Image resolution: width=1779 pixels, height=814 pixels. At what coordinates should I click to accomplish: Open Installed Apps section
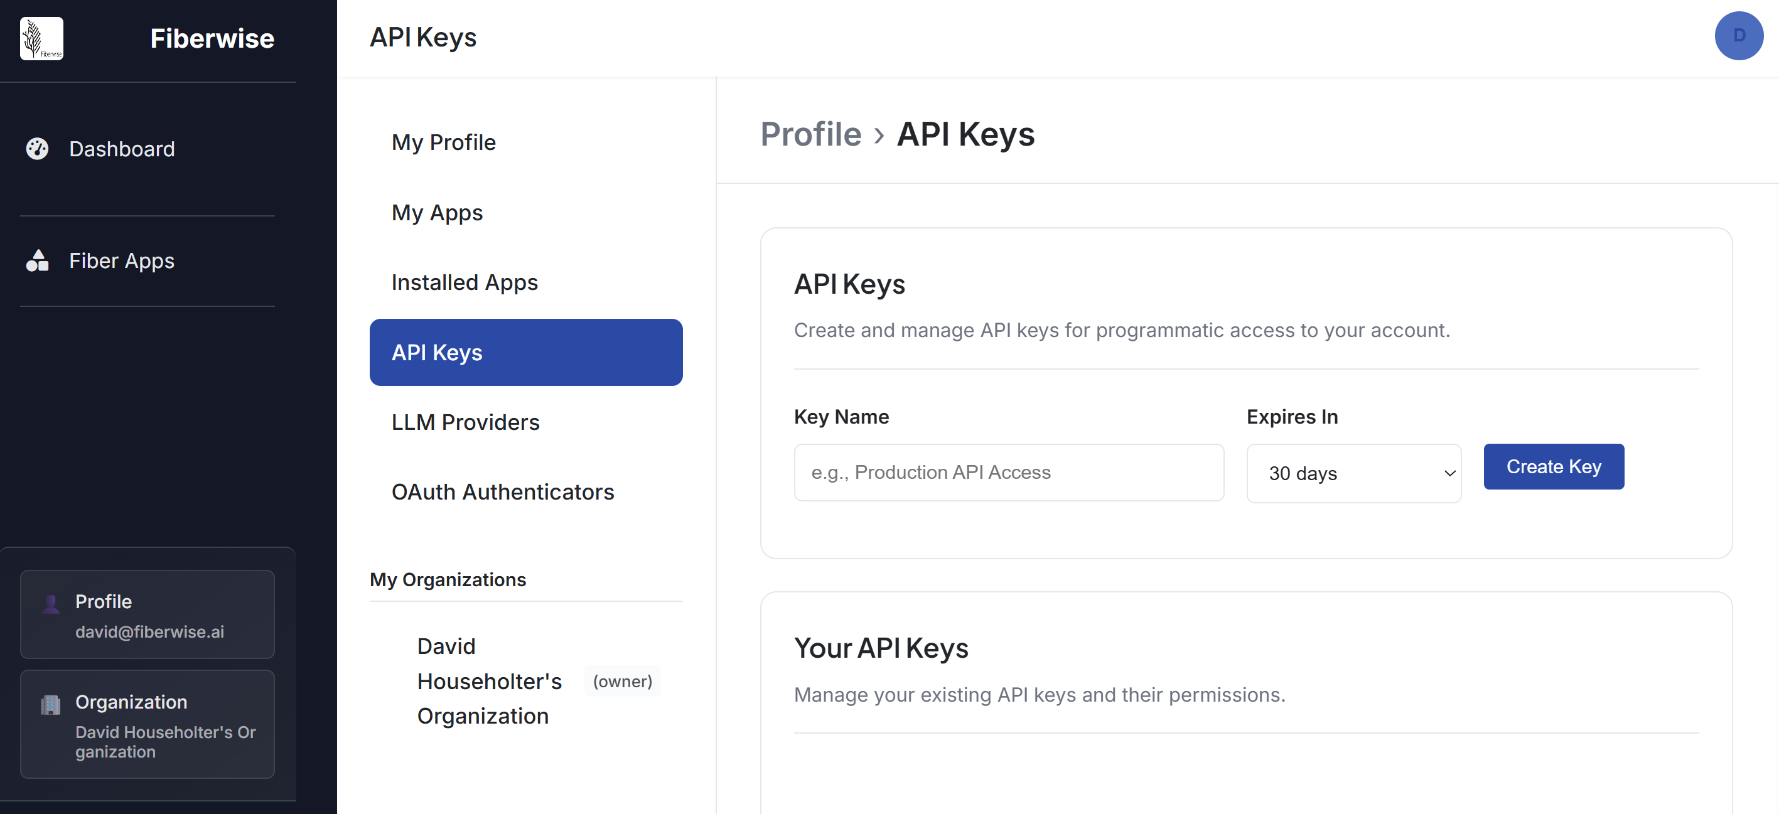[464, 282]
